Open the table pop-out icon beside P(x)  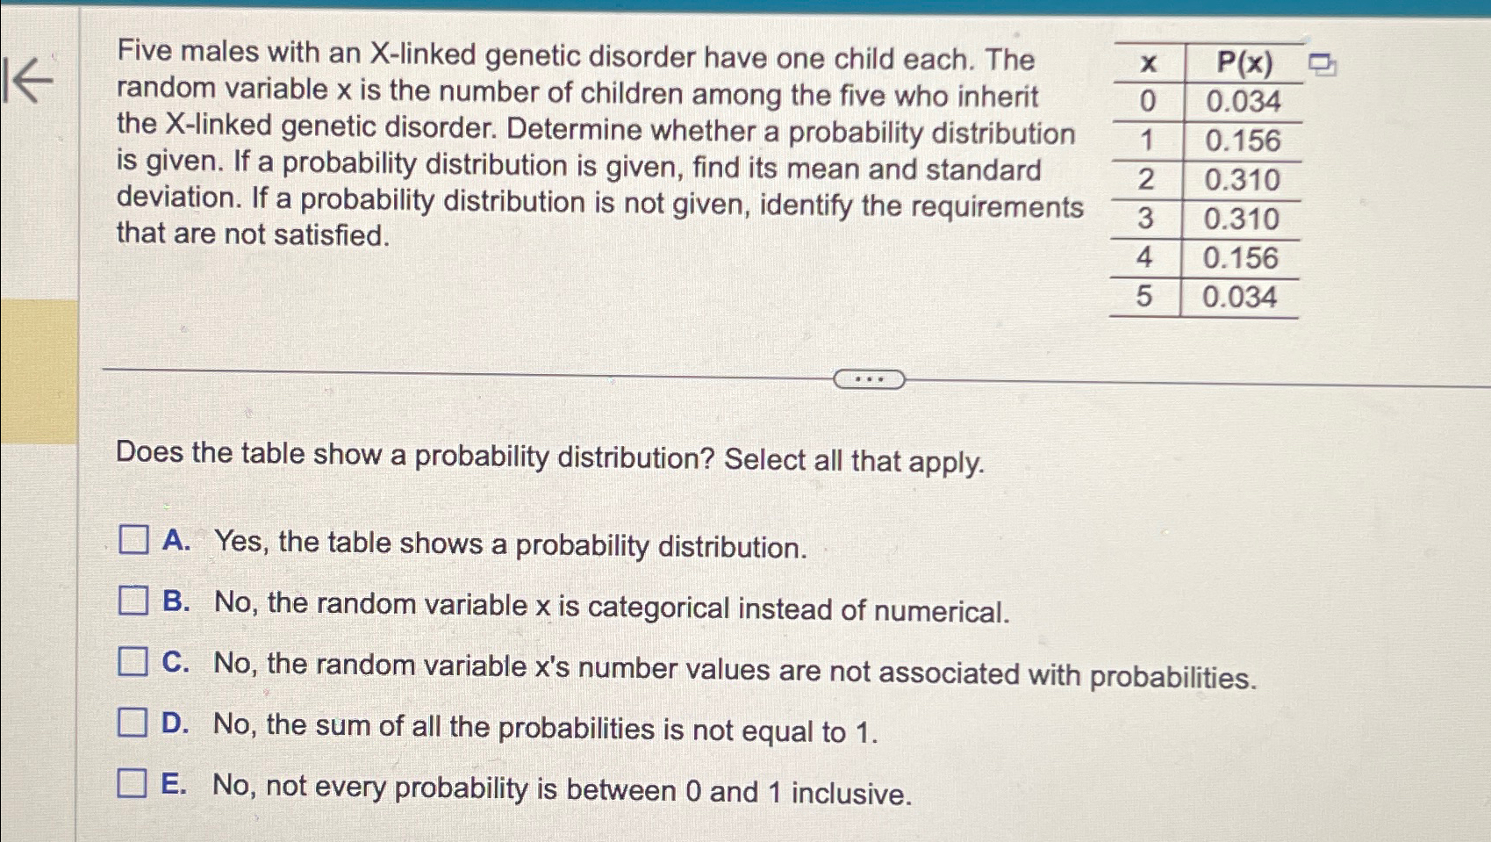coord(1321,64)
